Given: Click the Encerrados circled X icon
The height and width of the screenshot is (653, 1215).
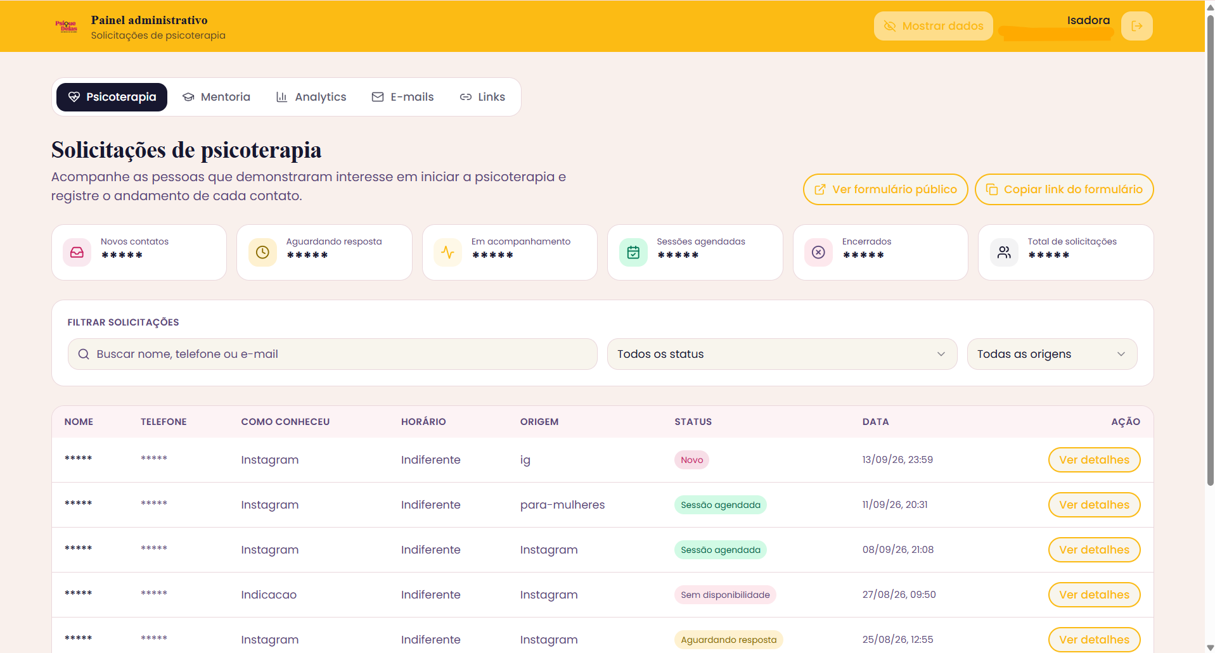Looking at the screenshot, I should click(818, 252).
